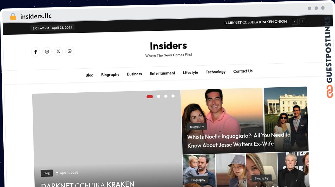This screenshot has height=187, width=335.
Task: Open the Blog menu item
Action: 89,75
